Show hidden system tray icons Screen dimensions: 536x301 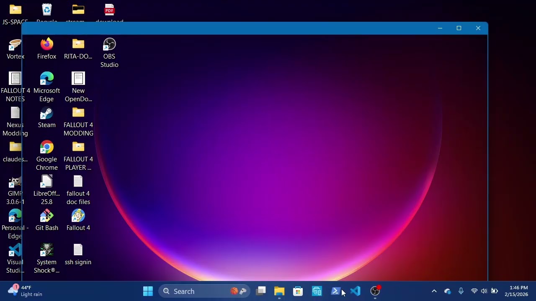434,291
